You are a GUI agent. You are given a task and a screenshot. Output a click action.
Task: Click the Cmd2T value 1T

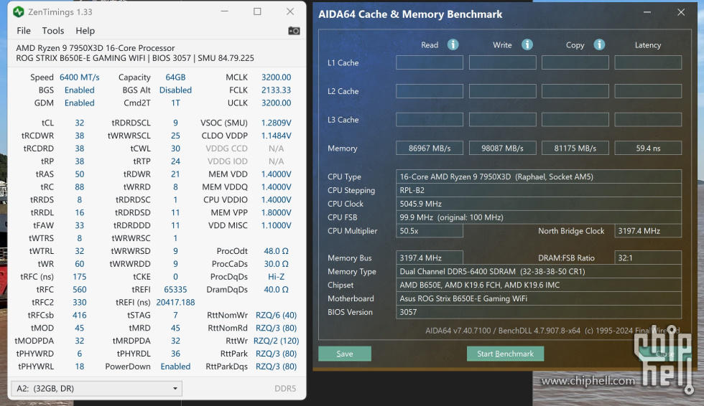tap(175, 103)
